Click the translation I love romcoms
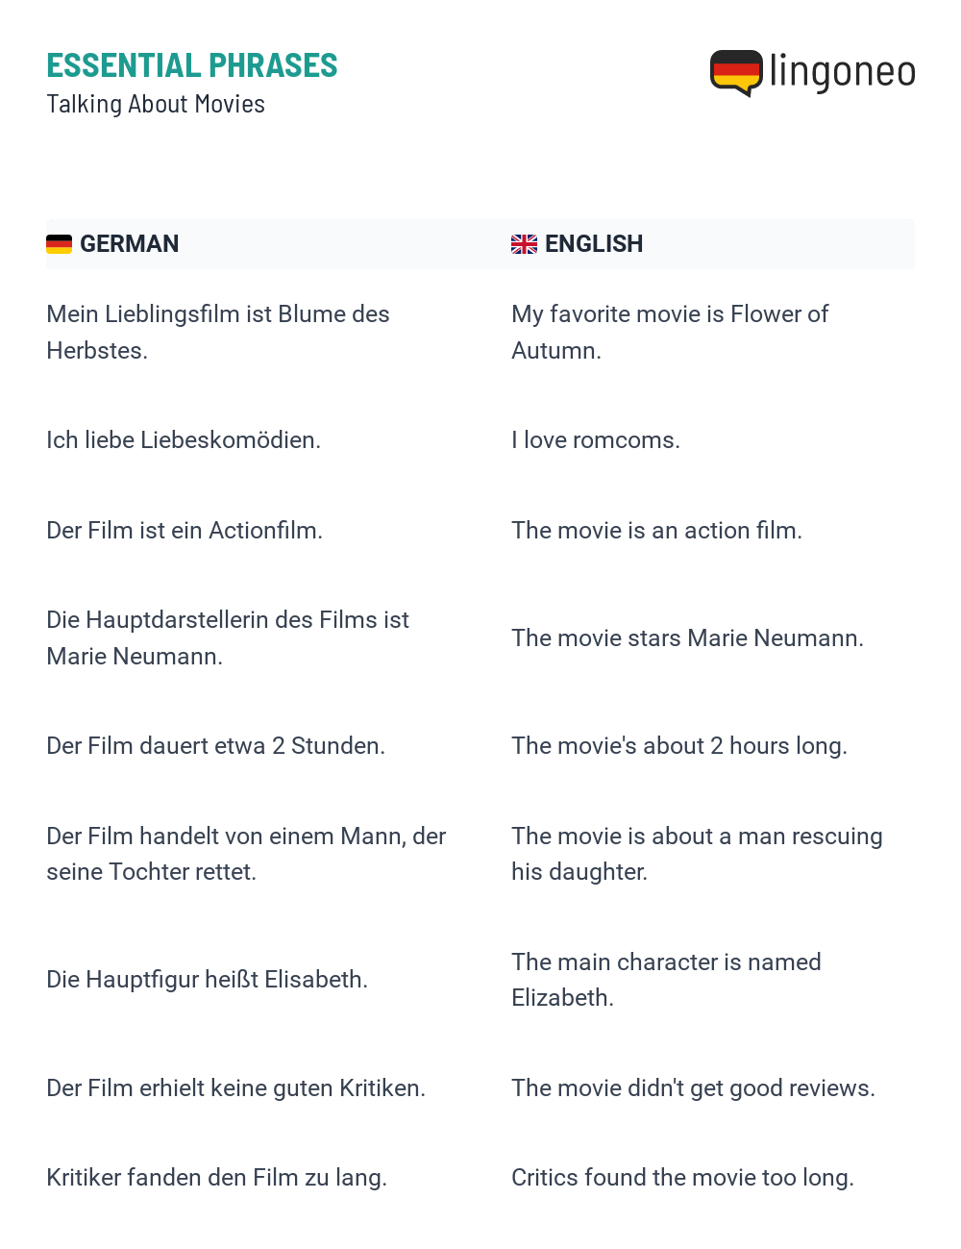Image resolution: width=961 pixels, height=1249 pixels. (596, 439)
